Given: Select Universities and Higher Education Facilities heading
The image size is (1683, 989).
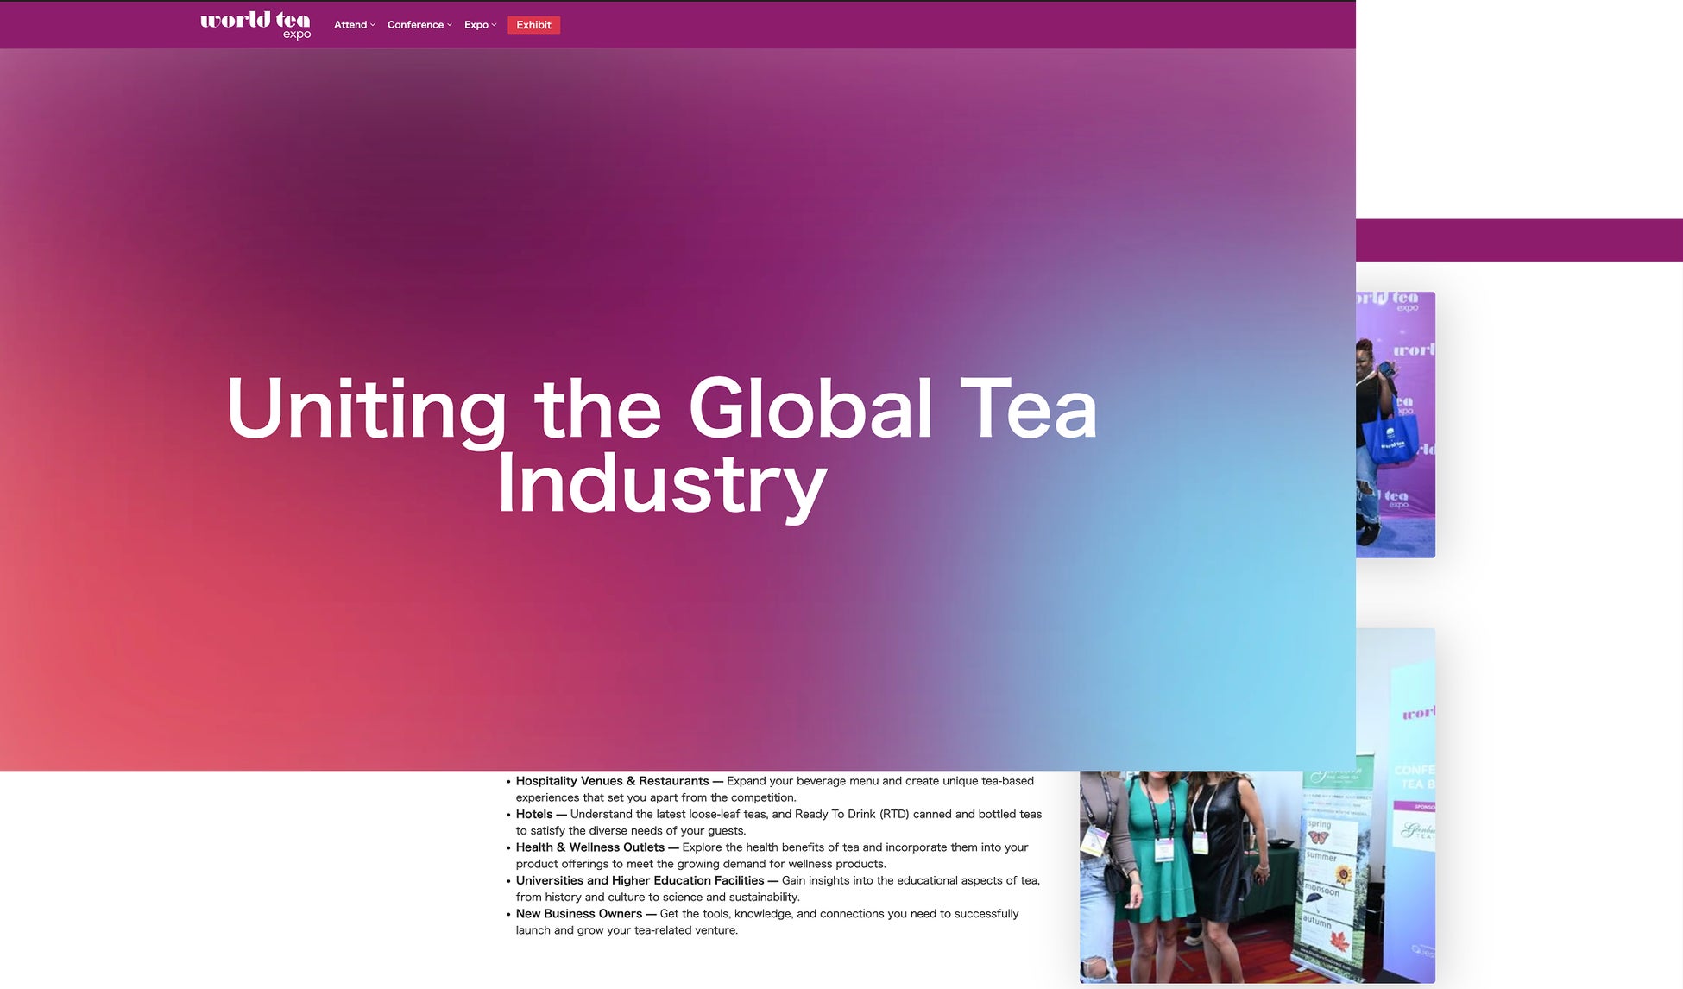Looking at the screenshot, I should (x=640, y=880).
